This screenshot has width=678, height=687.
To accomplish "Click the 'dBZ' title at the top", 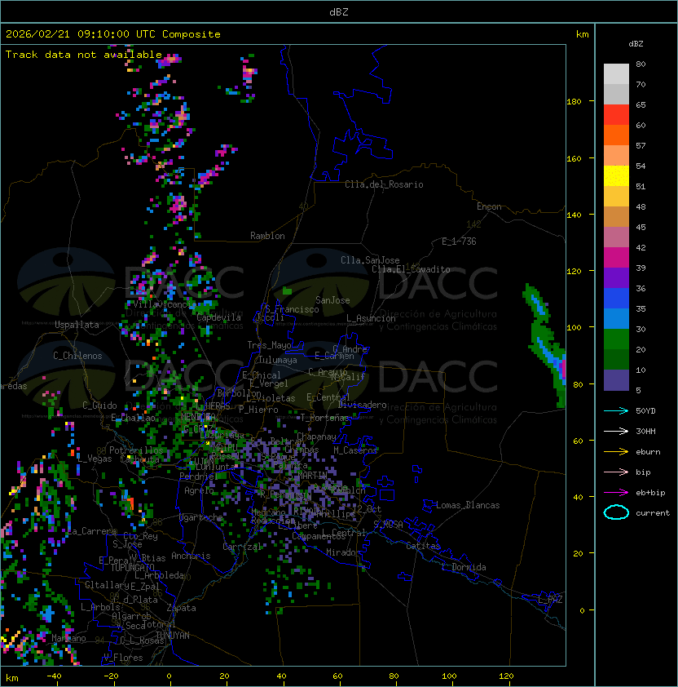I will tap(339, 12).
